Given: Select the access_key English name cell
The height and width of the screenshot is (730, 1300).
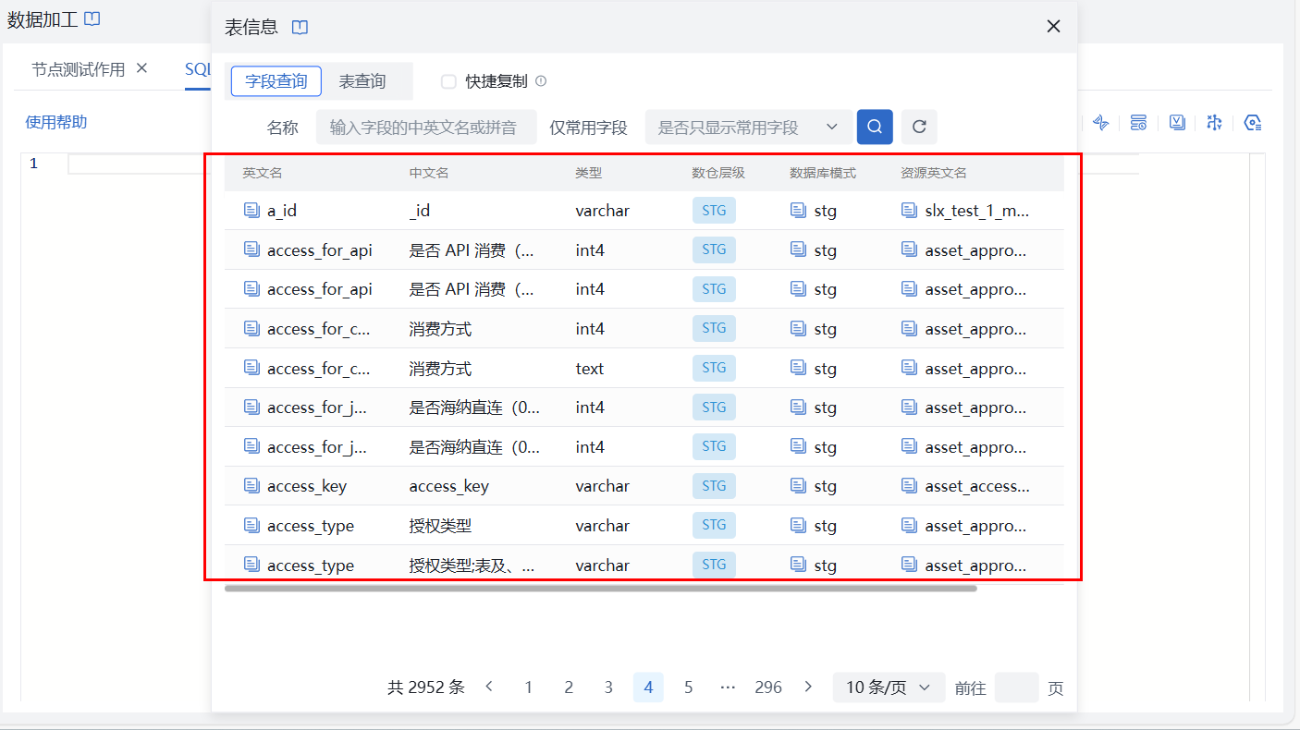Looking at the screenshot, I should coord(307,486).
